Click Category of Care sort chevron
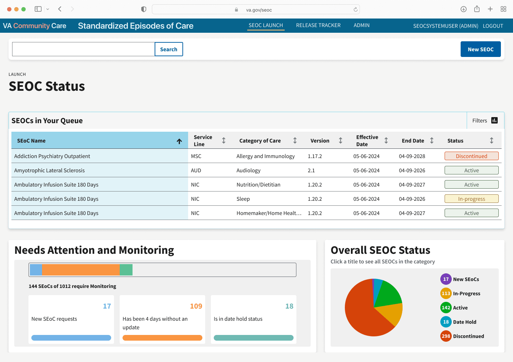This screenshot has height=362, width=513. (295, 140)
